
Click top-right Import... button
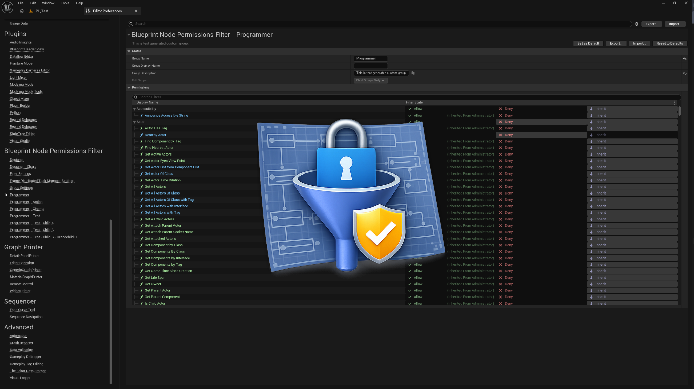pyautogui.click(x=675, y=24)
